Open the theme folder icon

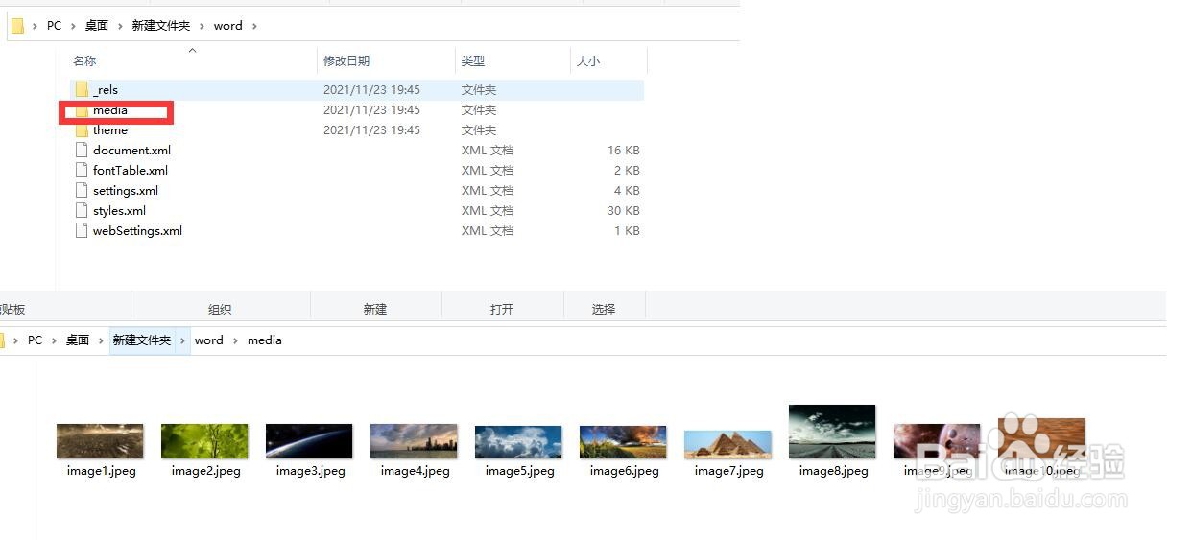click(83, 130)
